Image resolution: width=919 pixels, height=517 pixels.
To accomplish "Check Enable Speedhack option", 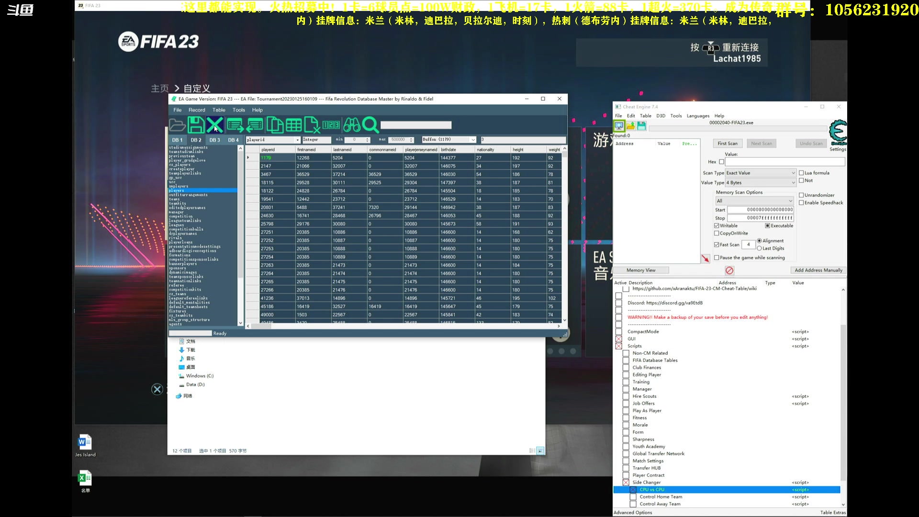I will pos(801,203).
